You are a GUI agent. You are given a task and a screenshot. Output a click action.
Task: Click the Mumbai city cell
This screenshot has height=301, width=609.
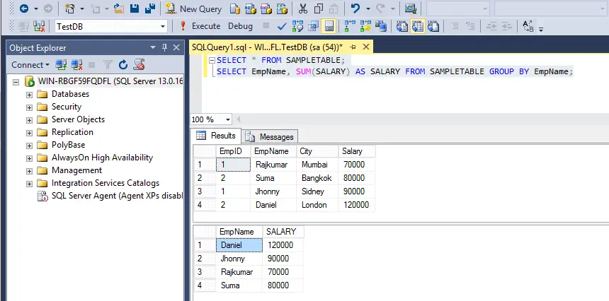coord(317,165)
